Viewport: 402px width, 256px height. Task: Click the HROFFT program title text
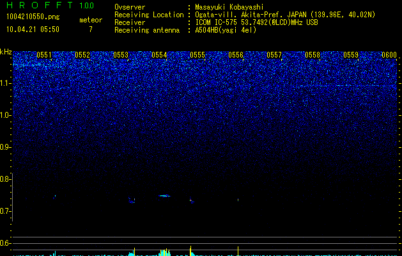coord(40,5)
